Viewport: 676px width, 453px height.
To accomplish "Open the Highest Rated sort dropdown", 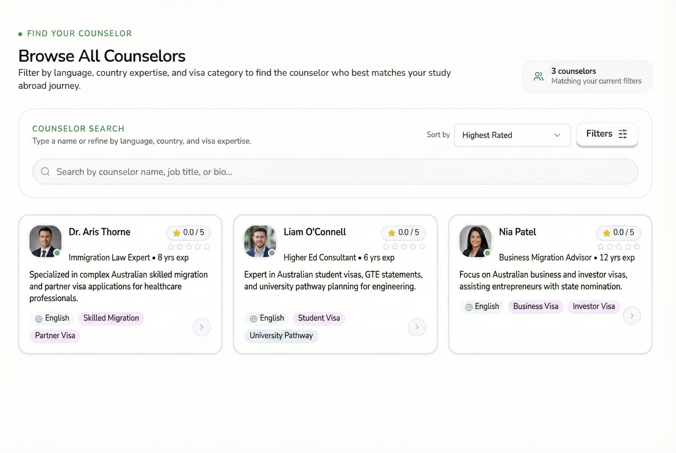I will tap(512, 135).
